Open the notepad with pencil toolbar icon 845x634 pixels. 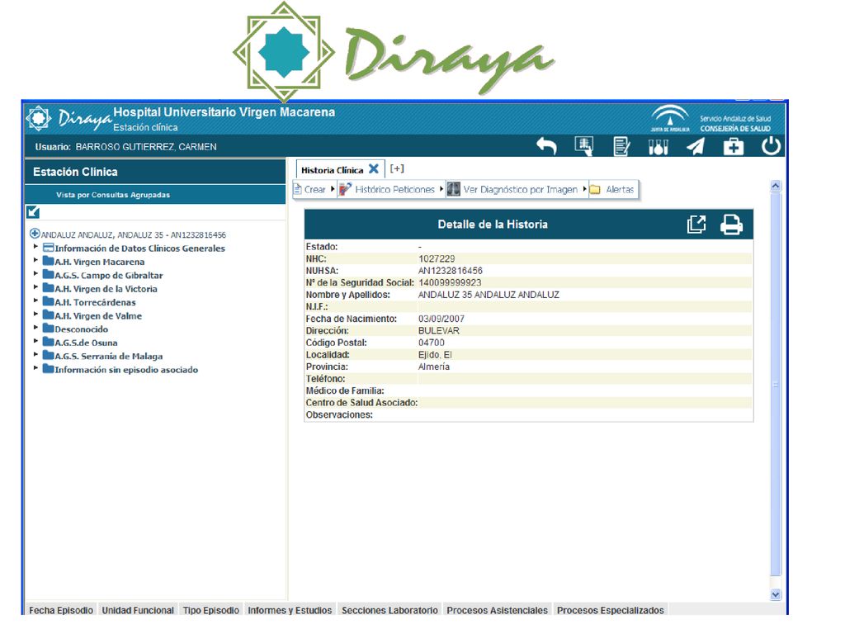pos(621,146)
